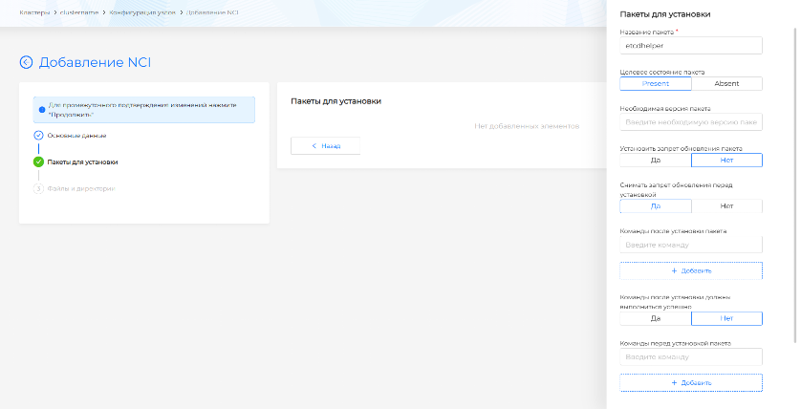Click the back arrow icon beside Добавление NCI
Viewport: 801px width, 409px height.
26,63
